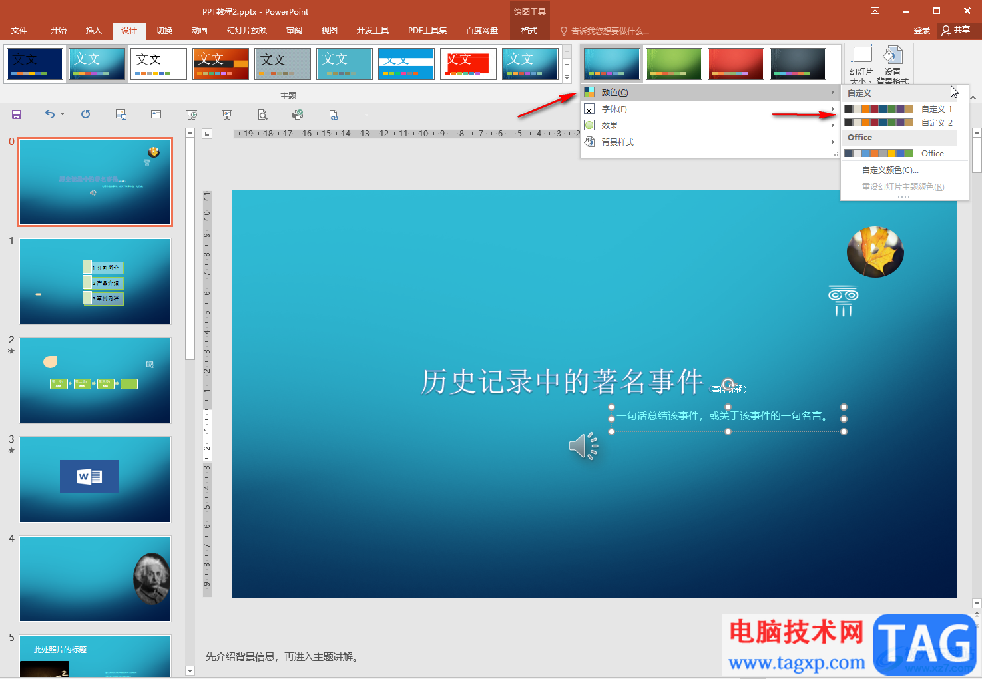Select the maple leaf picture on slide
Screen dimensions: 982x679
tap(875, 252)
